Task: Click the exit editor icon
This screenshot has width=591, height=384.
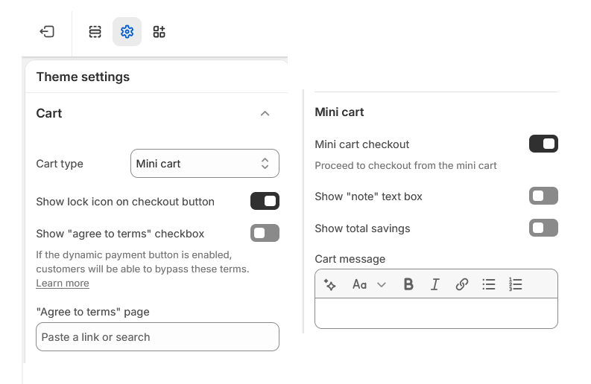Action: point(47,31)
